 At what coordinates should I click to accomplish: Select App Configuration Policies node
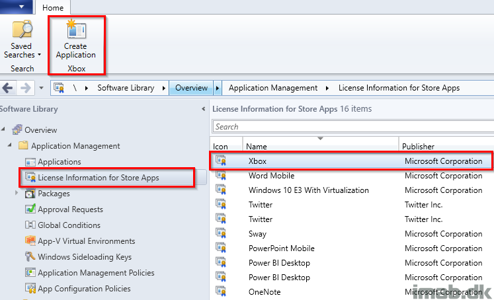(x=84, y=289)
